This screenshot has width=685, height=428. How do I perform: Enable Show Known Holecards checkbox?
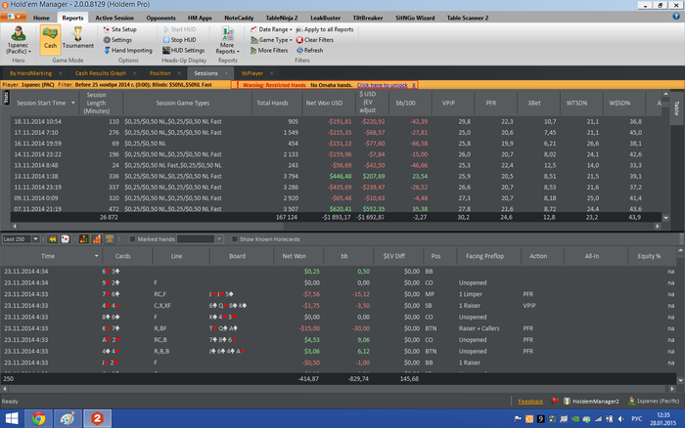[235, 239]
